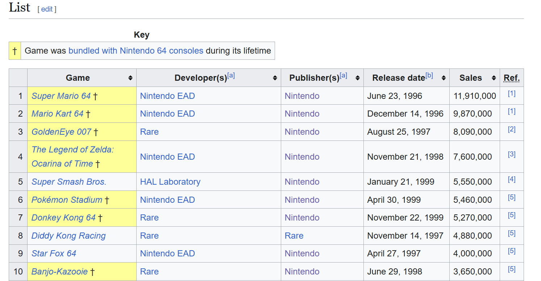Open reference [5] in the Banjo-Kazooie row
Image resolution: width=541 pixels, height=281 pixels.
512,269
